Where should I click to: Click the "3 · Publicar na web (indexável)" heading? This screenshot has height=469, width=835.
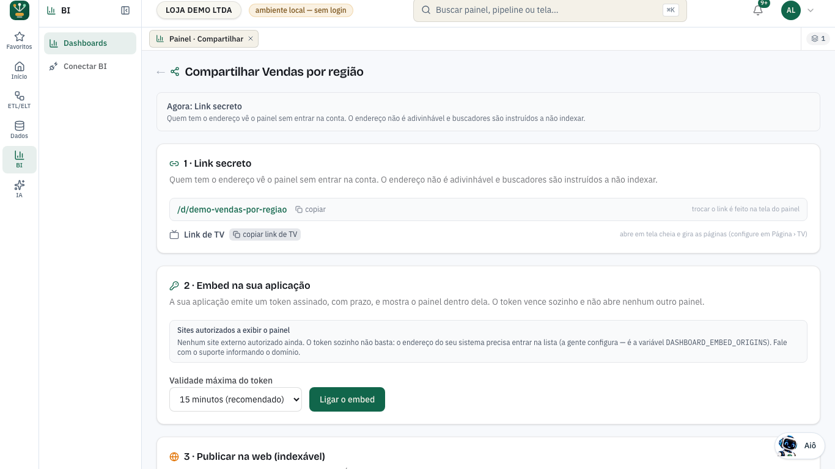point(254,457)
